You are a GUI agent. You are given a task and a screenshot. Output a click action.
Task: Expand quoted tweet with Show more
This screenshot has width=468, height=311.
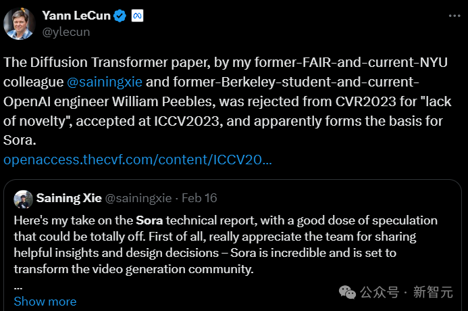pos(45,301)
